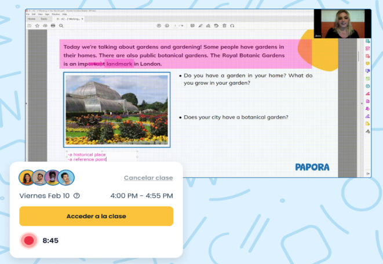Select the highlighter pen tool
The width and height of the screenshot is (383, 264).
(x=200, y=26)
